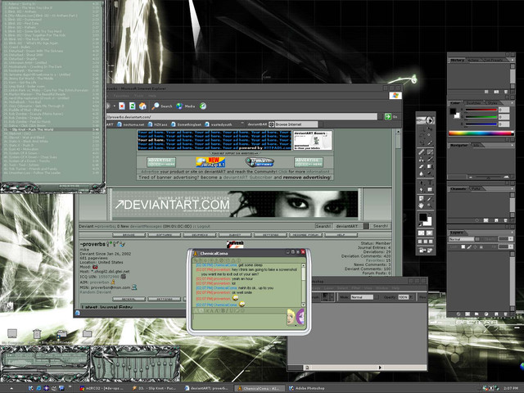Enable Standard Screen Mode in toolbox
The image size is (524, 393).
tap(420, 242)
